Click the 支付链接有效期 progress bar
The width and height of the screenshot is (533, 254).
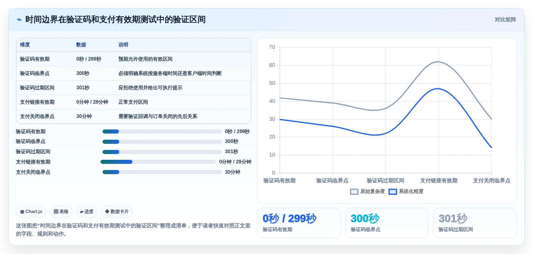(x=158, y=162)
